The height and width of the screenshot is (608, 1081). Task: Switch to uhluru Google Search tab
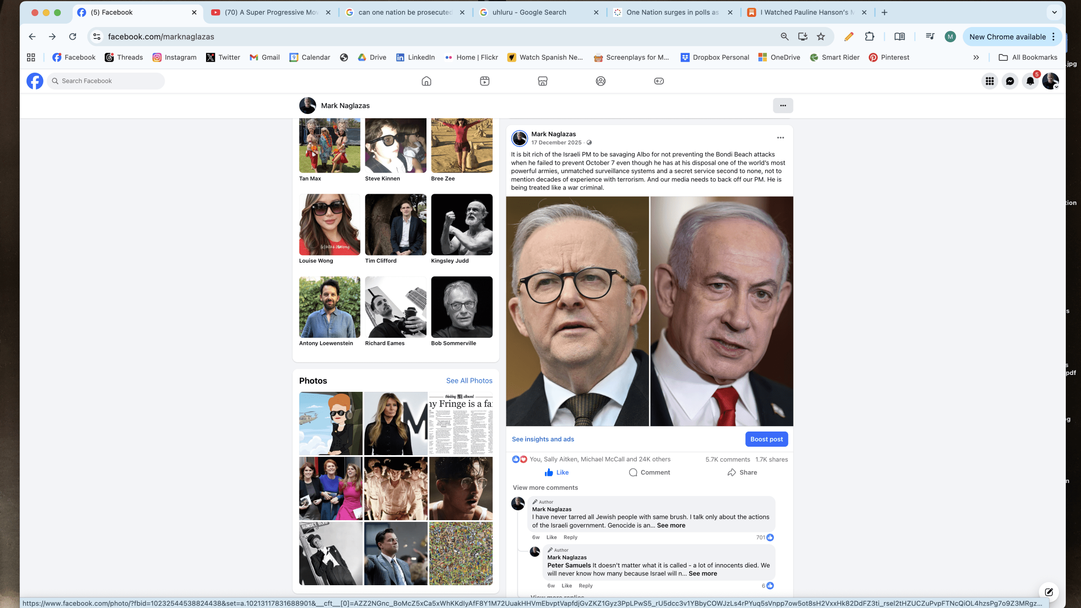pyautogui.click(x=536, y=12)
